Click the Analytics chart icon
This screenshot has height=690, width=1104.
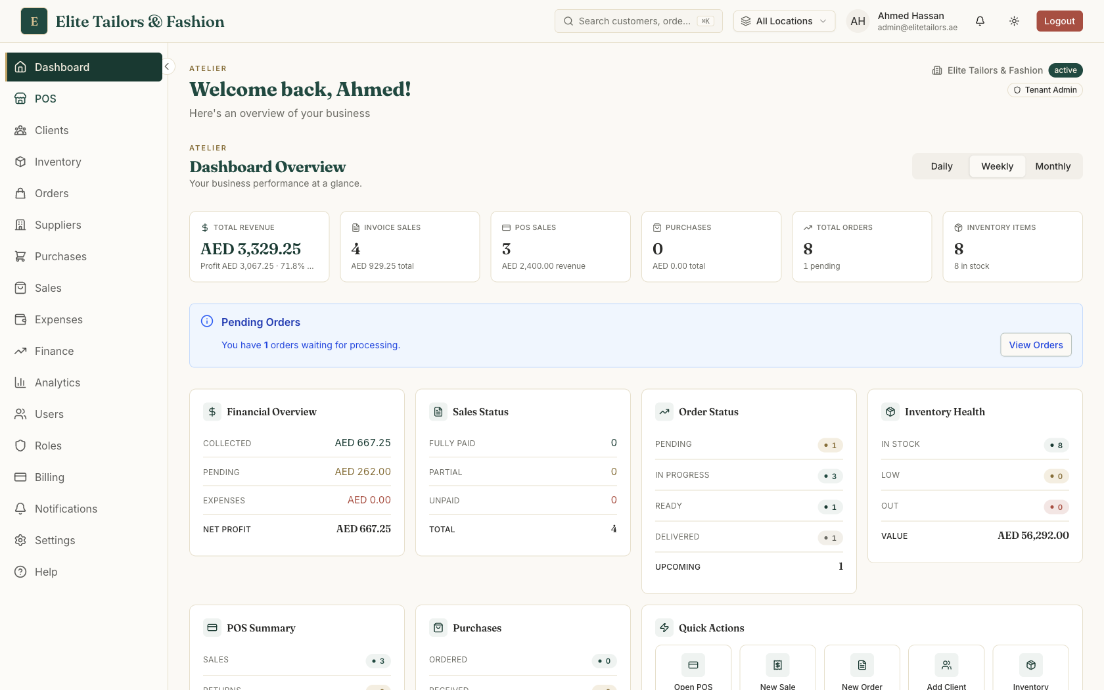point(20,382)
